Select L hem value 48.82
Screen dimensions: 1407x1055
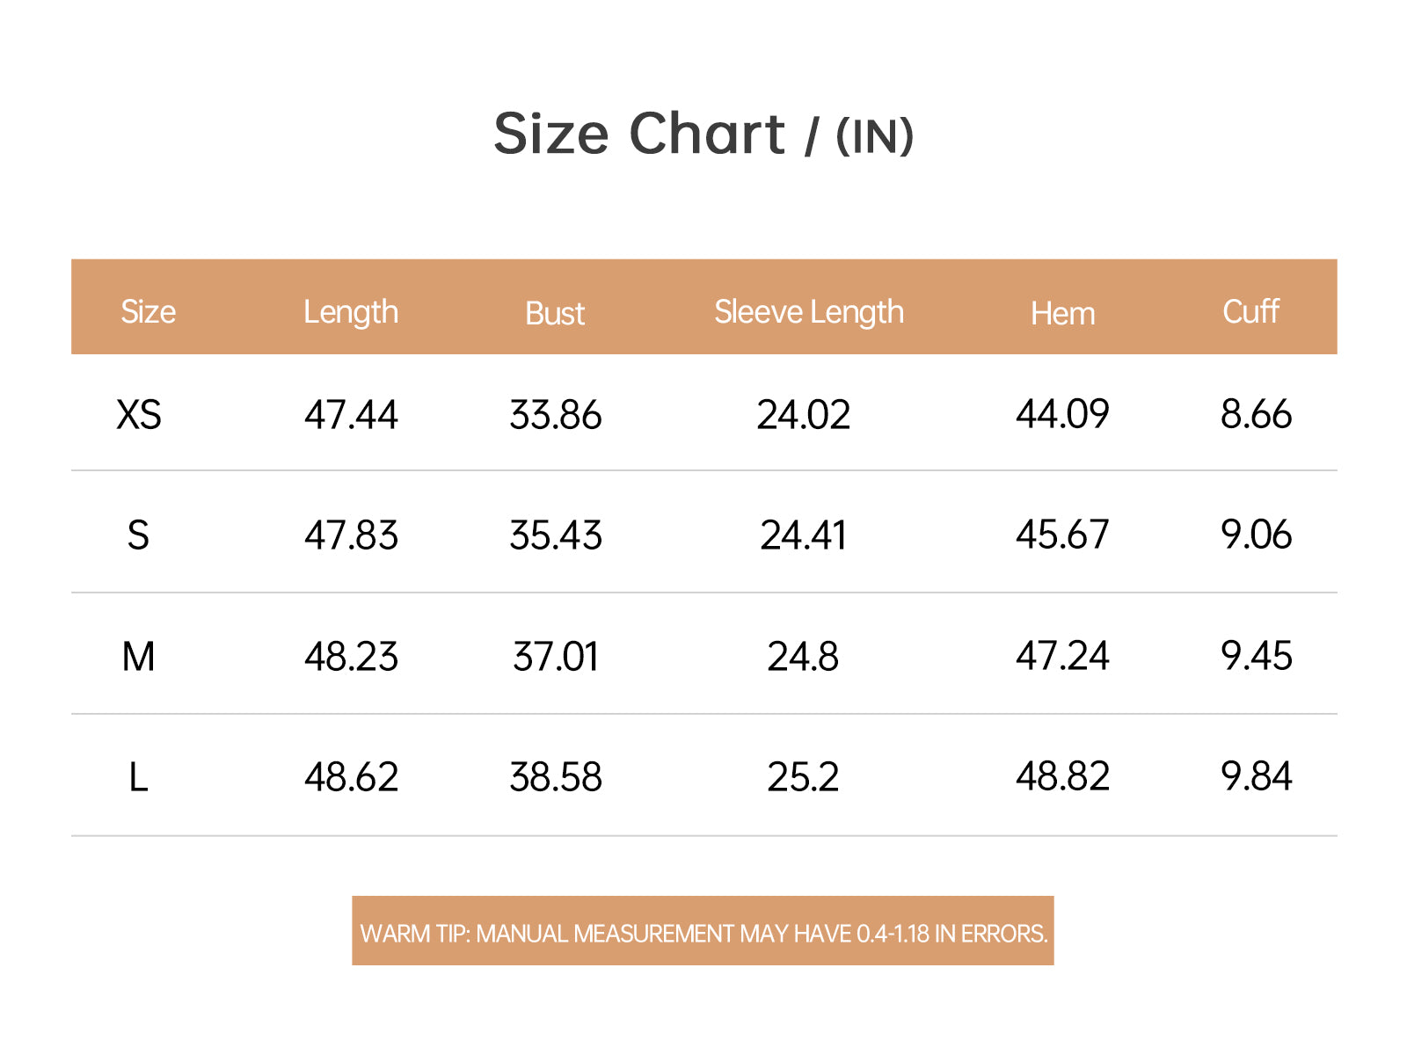click(x=1062, y=776)
